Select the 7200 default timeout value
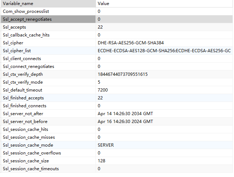Viewport: 234px width, 177px height. [x=103, y=90]
